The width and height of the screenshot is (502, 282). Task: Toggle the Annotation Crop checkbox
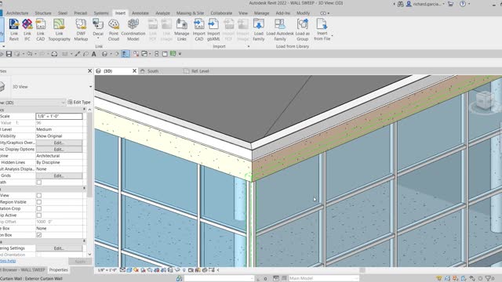click(38, 208)
